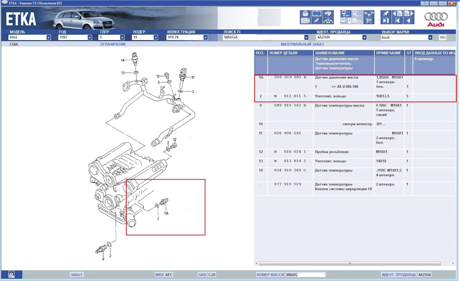
Task: Click the ST column header
Action: pyautogui.click(x=409, y=53)
